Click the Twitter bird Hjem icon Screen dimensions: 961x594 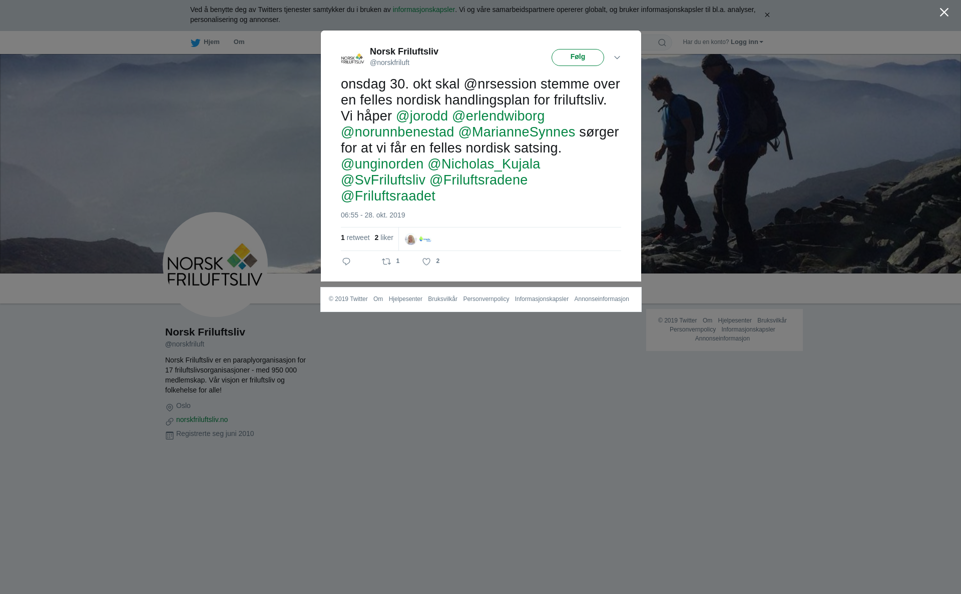(x=195, y=42)
